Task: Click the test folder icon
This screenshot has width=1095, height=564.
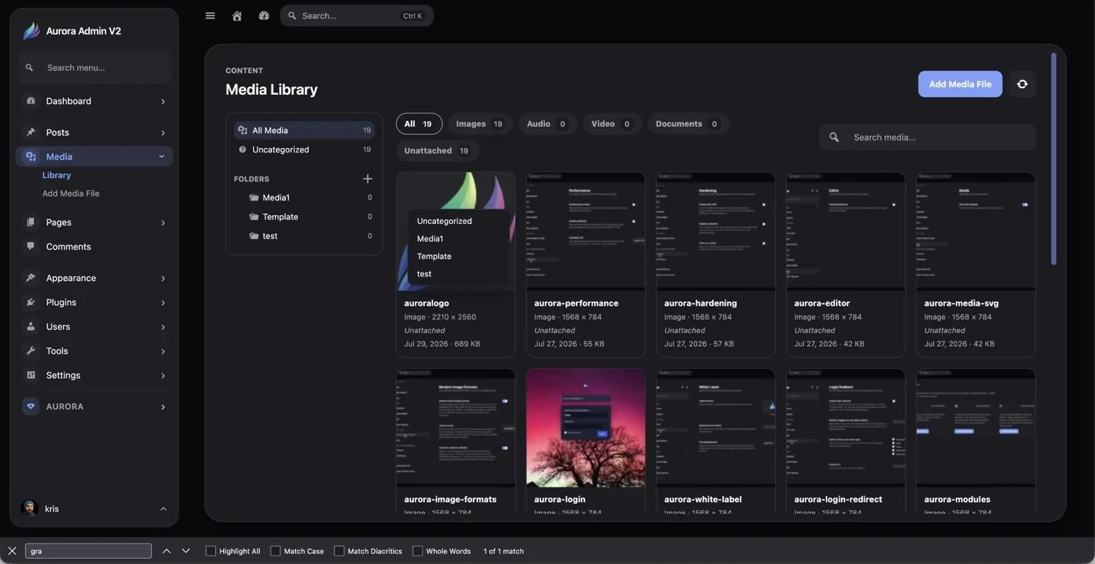Action: pos(254,236)
